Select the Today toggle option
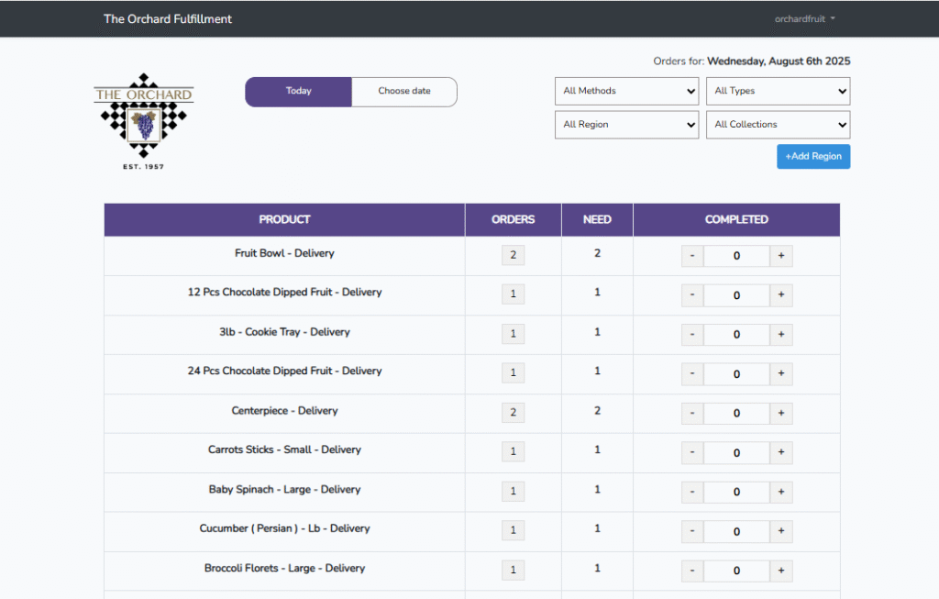 click(299, 92)
